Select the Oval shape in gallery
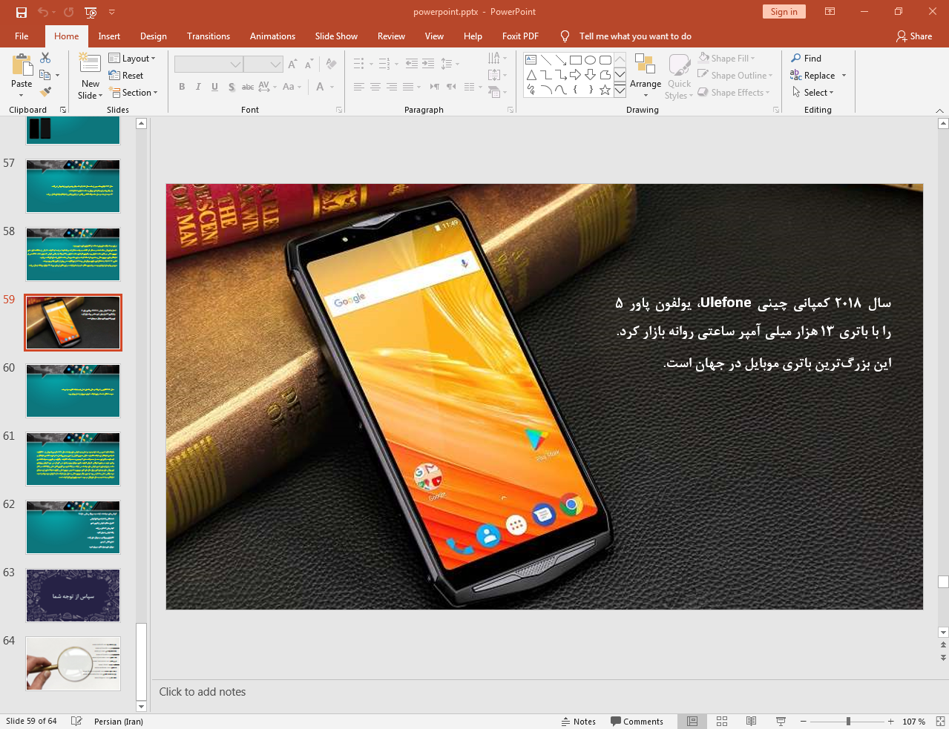This screenshot has height=729, width=949. (591, 60)
